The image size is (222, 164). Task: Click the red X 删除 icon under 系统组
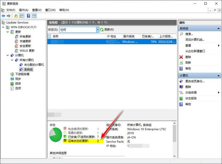181,57
